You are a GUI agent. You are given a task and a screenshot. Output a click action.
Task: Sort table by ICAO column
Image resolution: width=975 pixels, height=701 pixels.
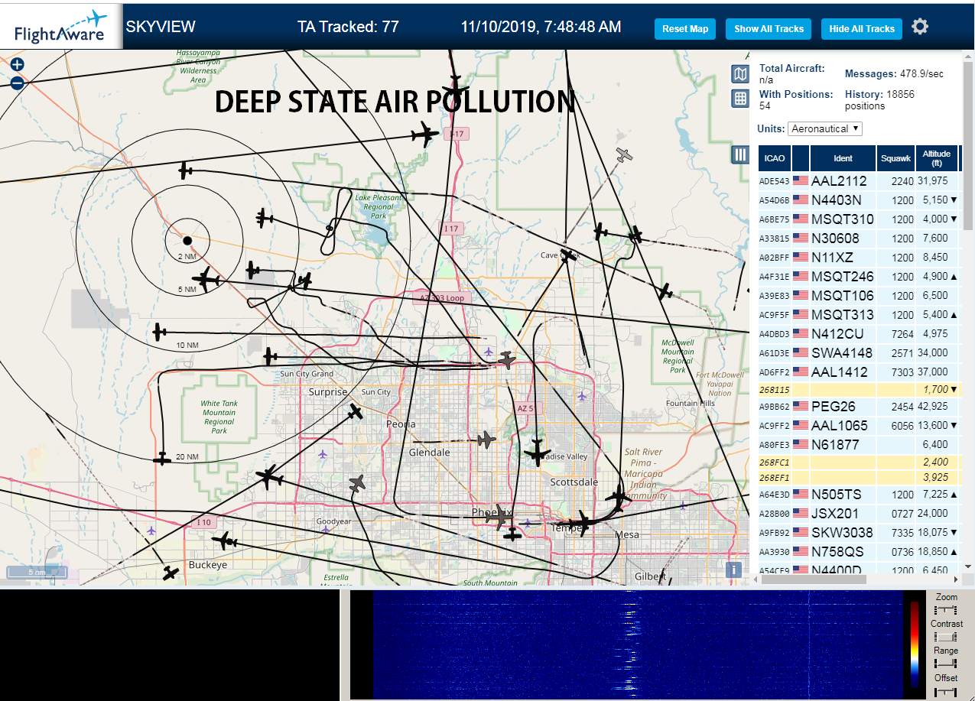[x=775, y=158]
